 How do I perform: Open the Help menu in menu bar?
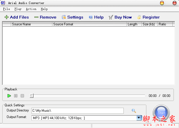point(44,9)
